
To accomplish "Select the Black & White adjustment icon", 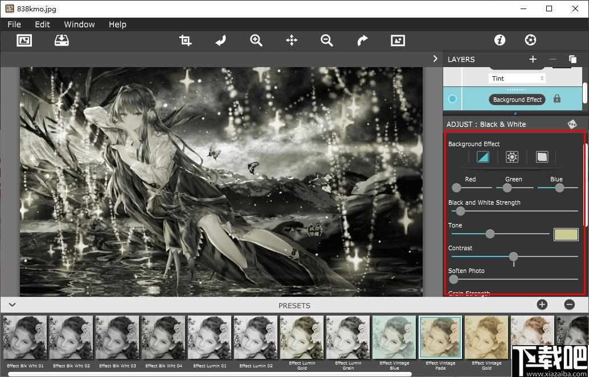I will (x=483, y=157).
